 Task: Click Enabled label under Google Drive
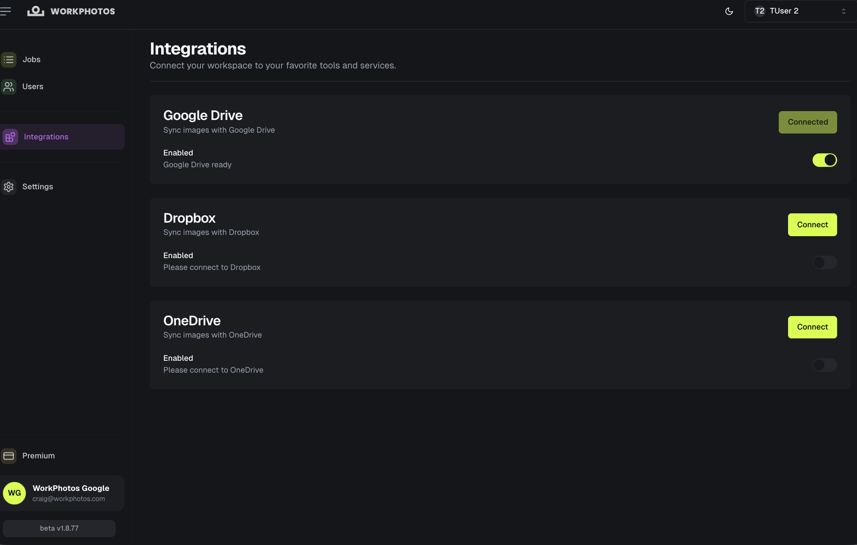point(178,153)
